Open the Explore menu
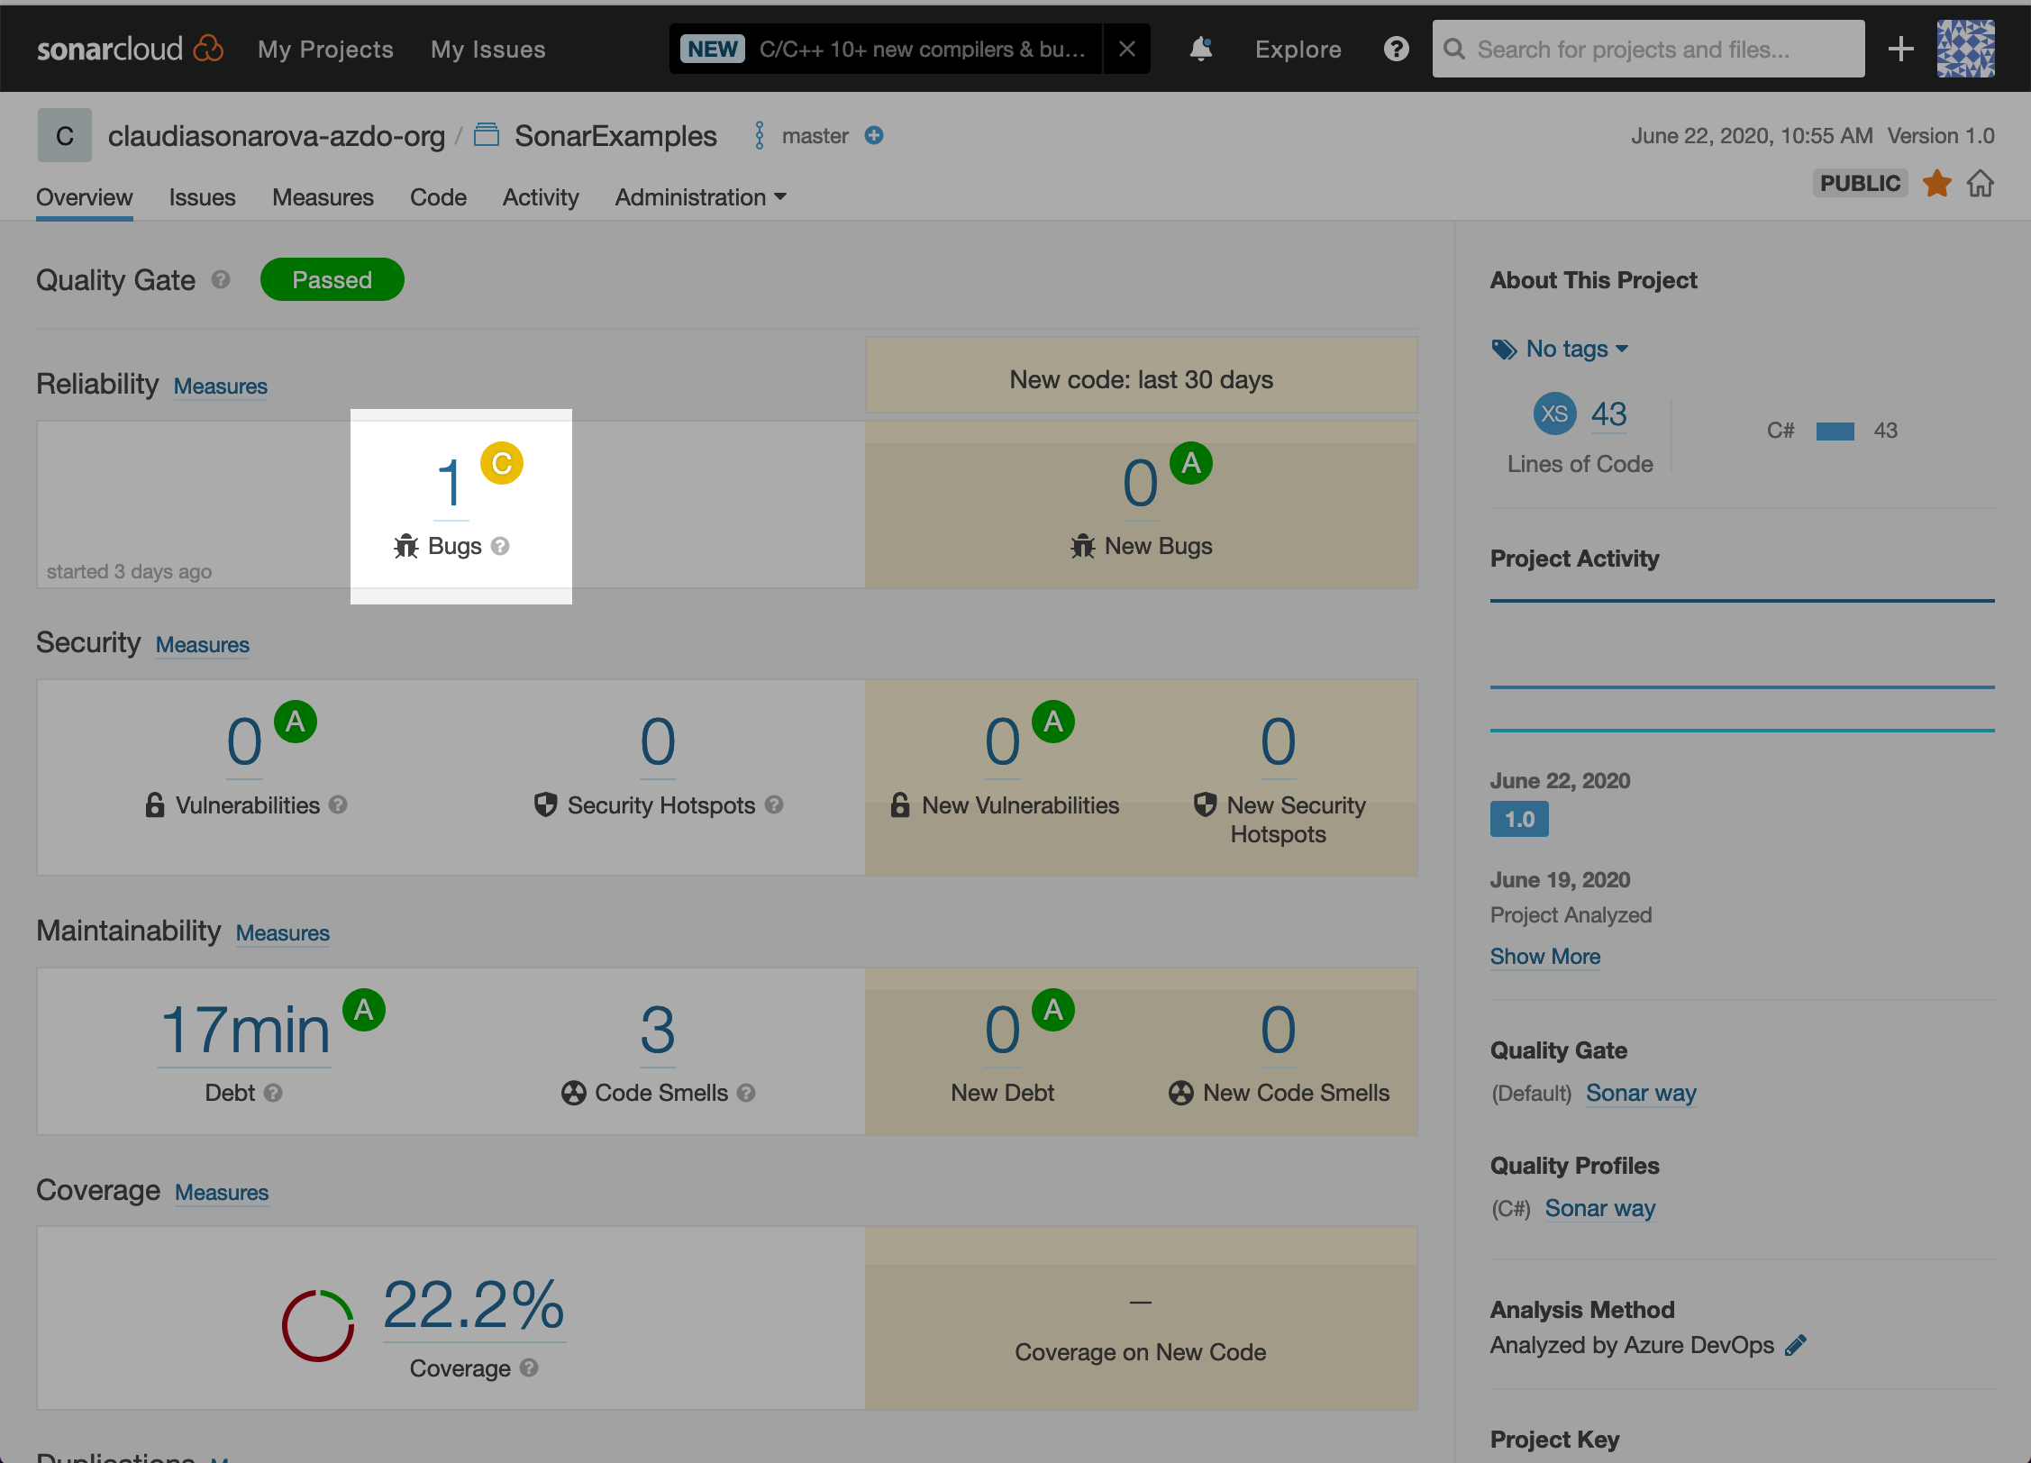Image resolution: width=2031 pixels, height=1463 pixels. click(x=1298, y=49)
